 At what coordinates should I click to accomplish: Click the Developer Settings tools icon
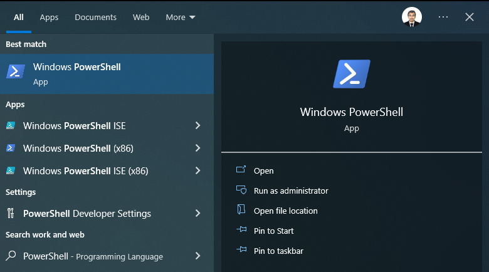pyautogui.click(x=11, y=213)
